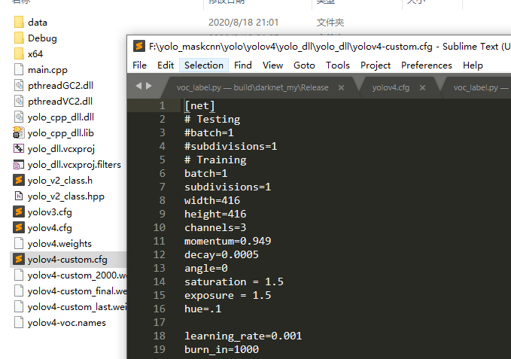Select yolov4-voc.names file name
Image resolution: width=511 pixels, height=359 pixels.
[67, 323]
